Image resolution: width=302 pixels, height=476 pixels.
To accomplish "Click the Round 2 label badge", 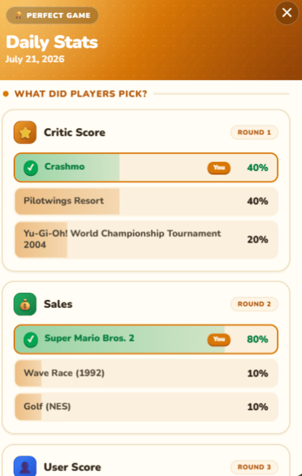I will pyautogui.click(x=254, y=304).
